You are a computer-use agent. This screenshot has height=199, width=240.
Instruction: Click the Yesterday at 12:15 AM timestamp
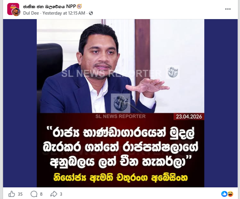[64, 13]
